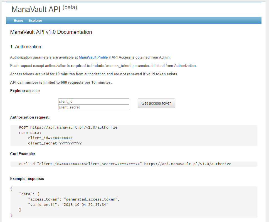
Task: Click the ManaVault API v1.0 Documentation heading
Action: (x=51, y=32)
